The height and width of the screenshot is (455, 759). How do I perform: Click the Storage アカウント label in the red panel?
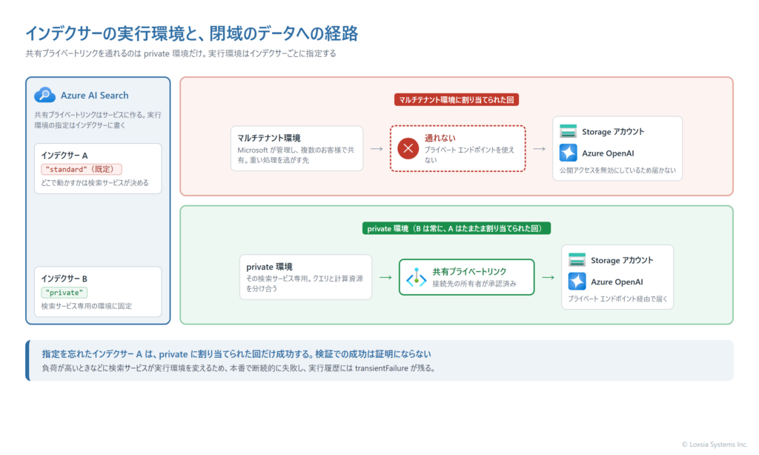coord(613,132)
